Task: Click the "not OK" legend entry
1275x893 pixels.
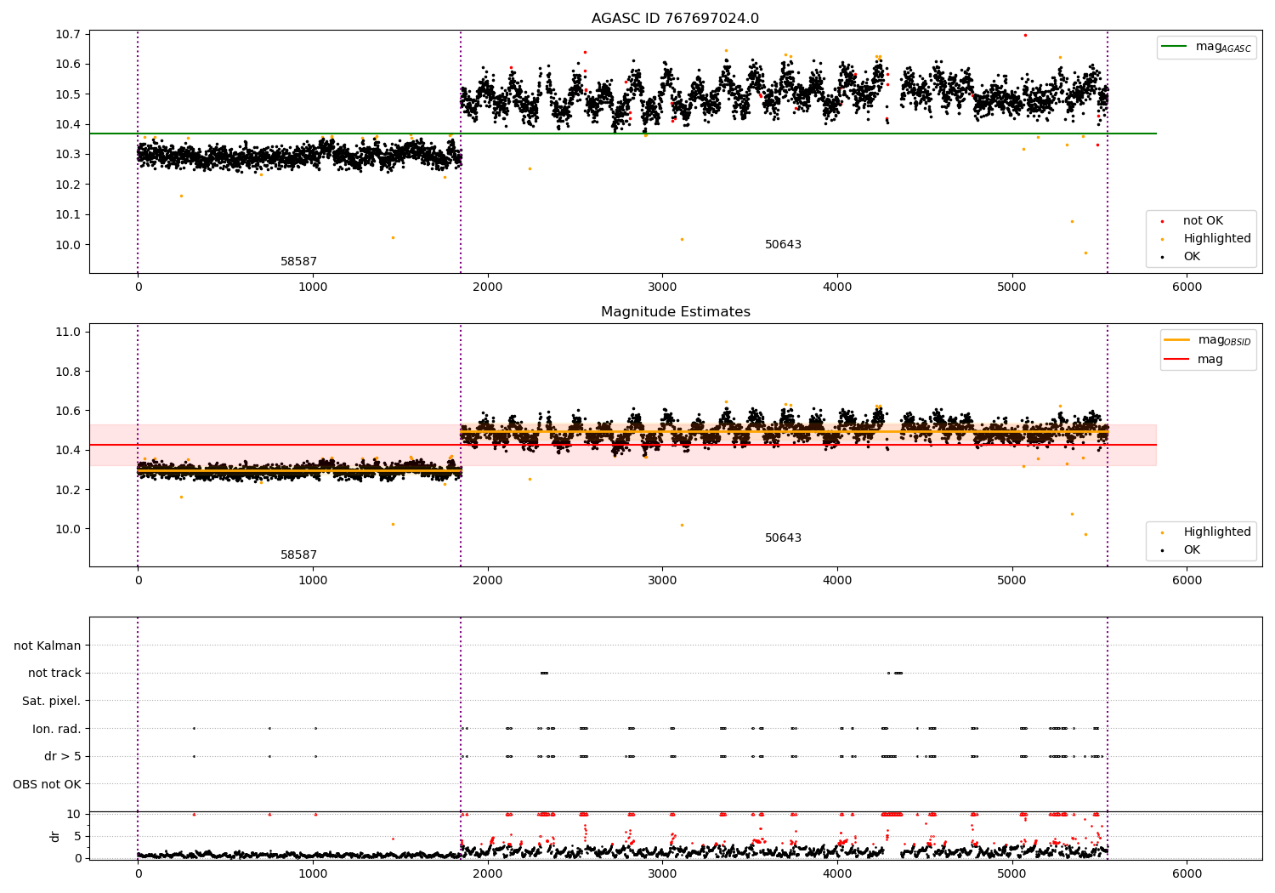Action: (x=1201, y=220)
